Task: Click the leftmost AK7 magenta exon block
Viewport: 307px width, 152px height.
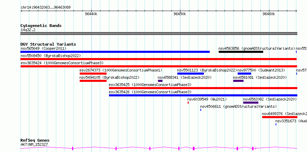Action: [x=73, y=148]
